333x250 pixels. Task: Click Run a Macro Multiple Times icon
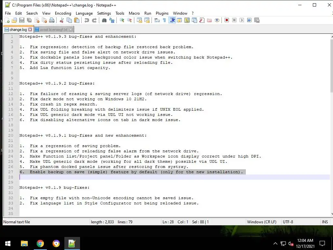pyautogui.click(x=249, y=20)
